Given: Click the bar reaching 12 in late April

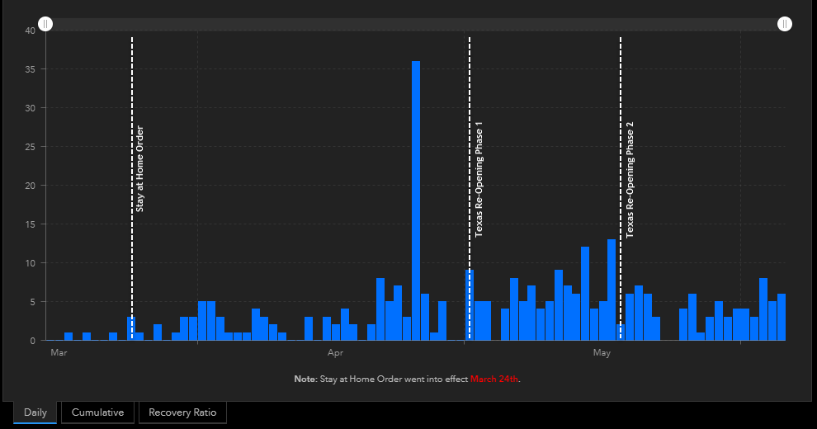Looking at the screenshot, I should (x=585, y=294).
